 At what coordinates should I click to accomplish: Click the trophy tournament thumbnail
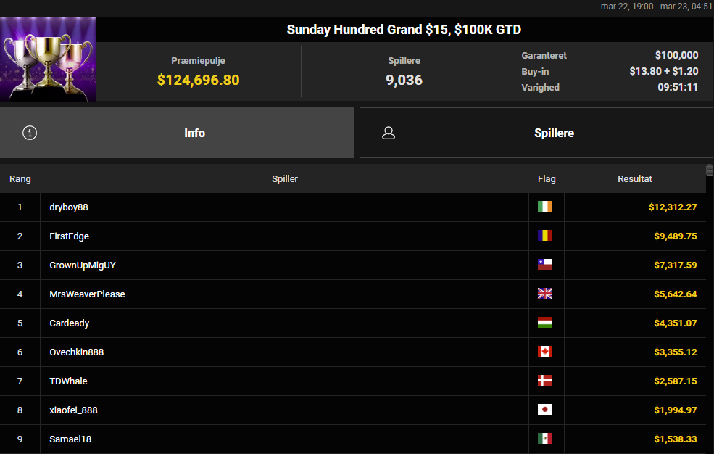point(48,59)
